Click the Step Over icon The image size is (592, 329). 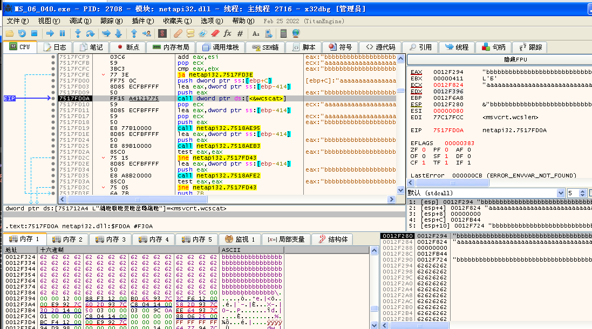[90, 33]
